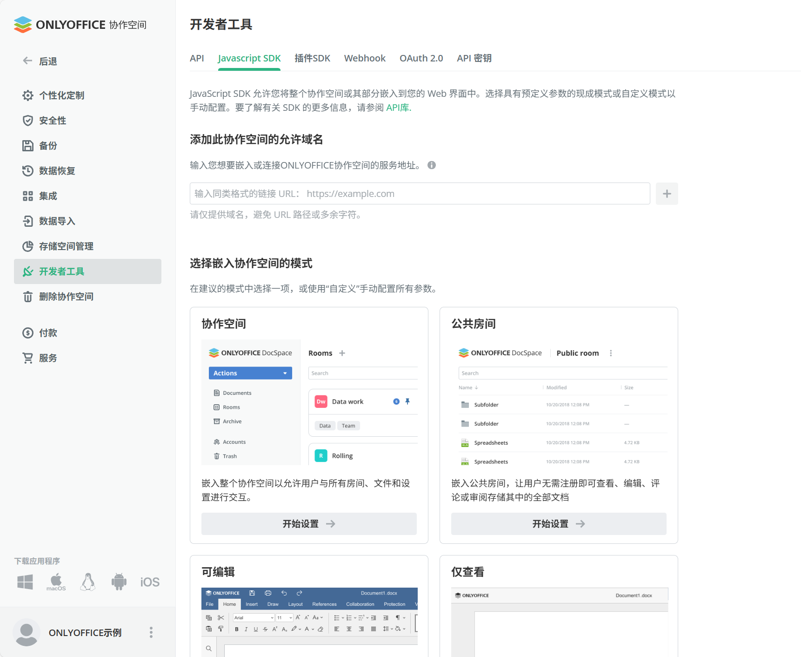Image resolution: width=801 pixels, height=657 pixels.
Task: Download the Windows desktop app
Action: (x=25, y=582)
